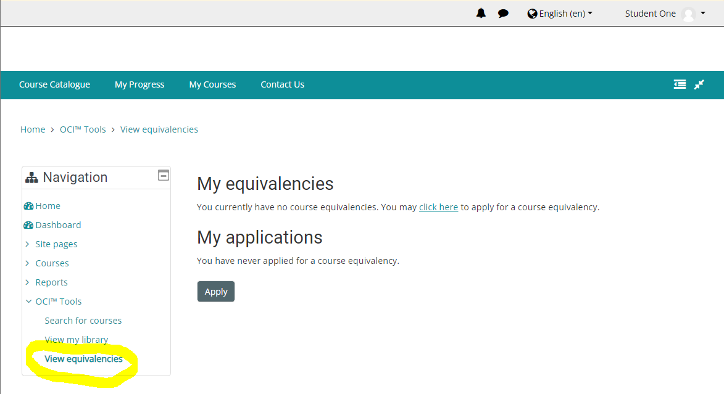Expand the Reports tree node
The height and width of the screenshot is (394, 724).
[27, 282]
